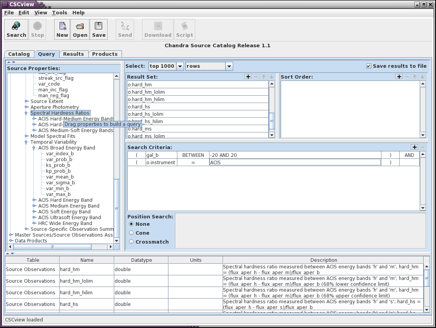Click the ACIS instrument value field
This screenshot has width=436, height=328.
(295, 163)
